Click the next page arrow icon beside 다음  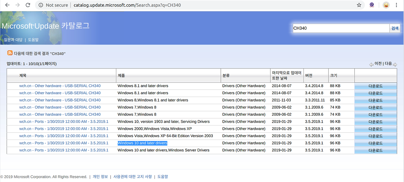point(395,64)
